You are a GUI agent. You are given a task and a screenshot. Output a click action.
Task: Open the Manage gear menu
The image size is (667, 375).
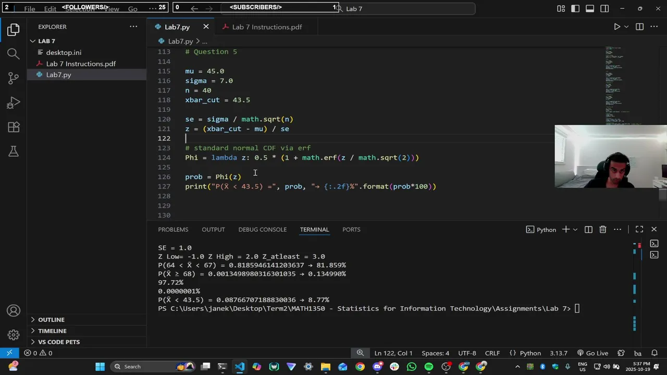coord(14,335)
